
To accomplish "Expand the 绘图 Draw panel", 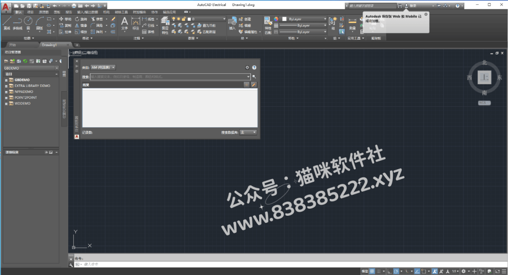I will [29, 38].
